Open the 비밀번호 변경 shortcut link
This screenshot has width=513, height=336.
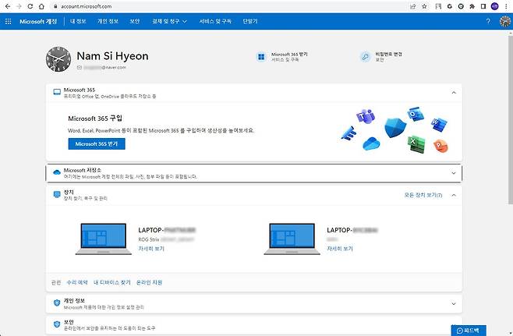[x=389, y=54]
